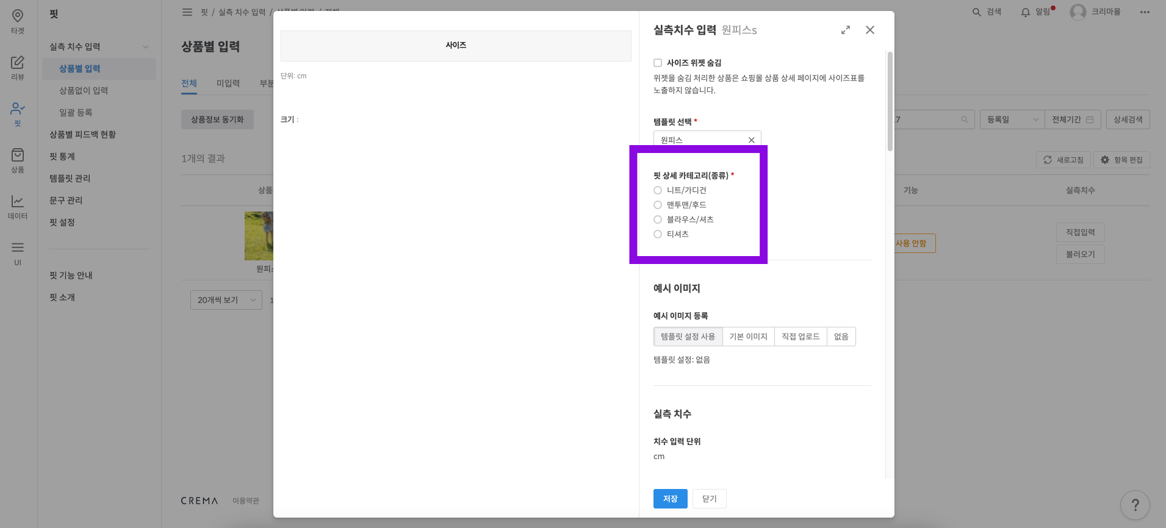Clear the selected 원피스 template
The image size is (1166, 528).
tap(752, 140)
